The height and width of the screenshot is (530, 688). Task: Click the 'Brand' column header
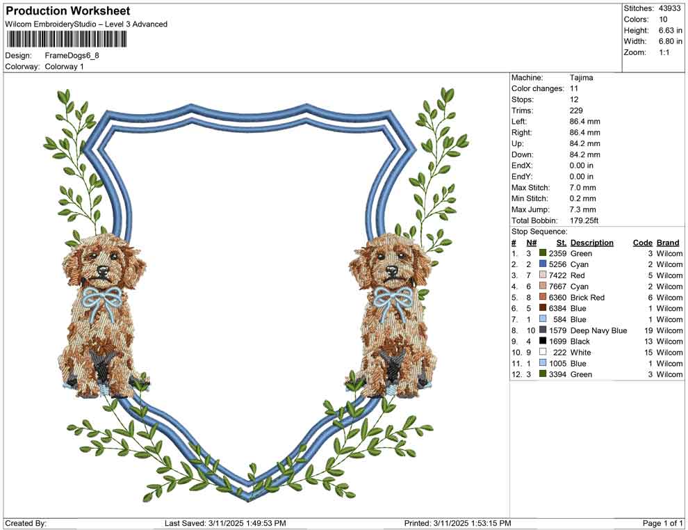668,243
